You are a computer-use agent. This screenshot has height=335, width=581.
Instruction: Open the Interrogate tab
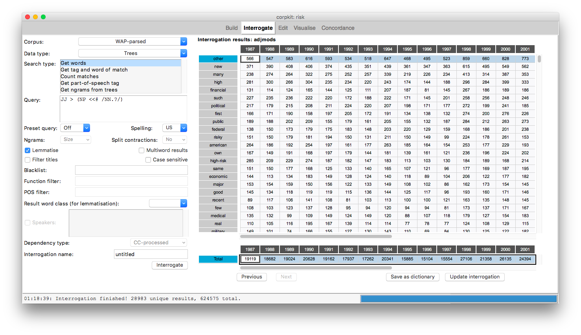click(258, 28)
